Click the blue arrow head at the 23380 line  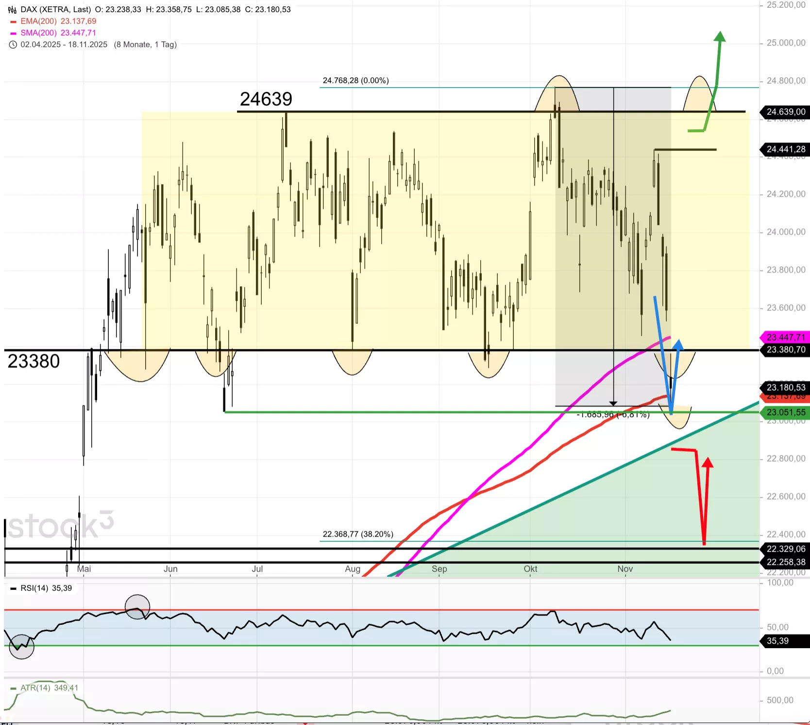678,345
